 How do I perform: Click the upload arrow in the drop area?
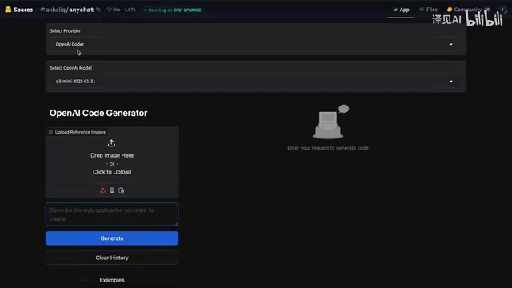click(x=111, y=143)
